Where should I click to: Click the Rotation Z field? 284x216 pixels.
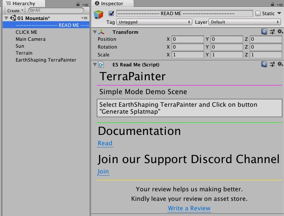(266, 47)
